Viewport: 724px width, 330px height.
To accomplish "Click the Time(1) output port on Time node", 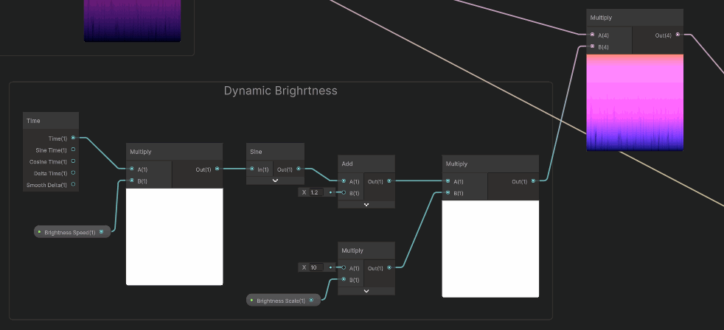I will 73,138.
